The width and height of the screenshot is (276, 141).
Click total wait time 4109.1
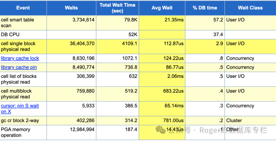pos(130,44)
